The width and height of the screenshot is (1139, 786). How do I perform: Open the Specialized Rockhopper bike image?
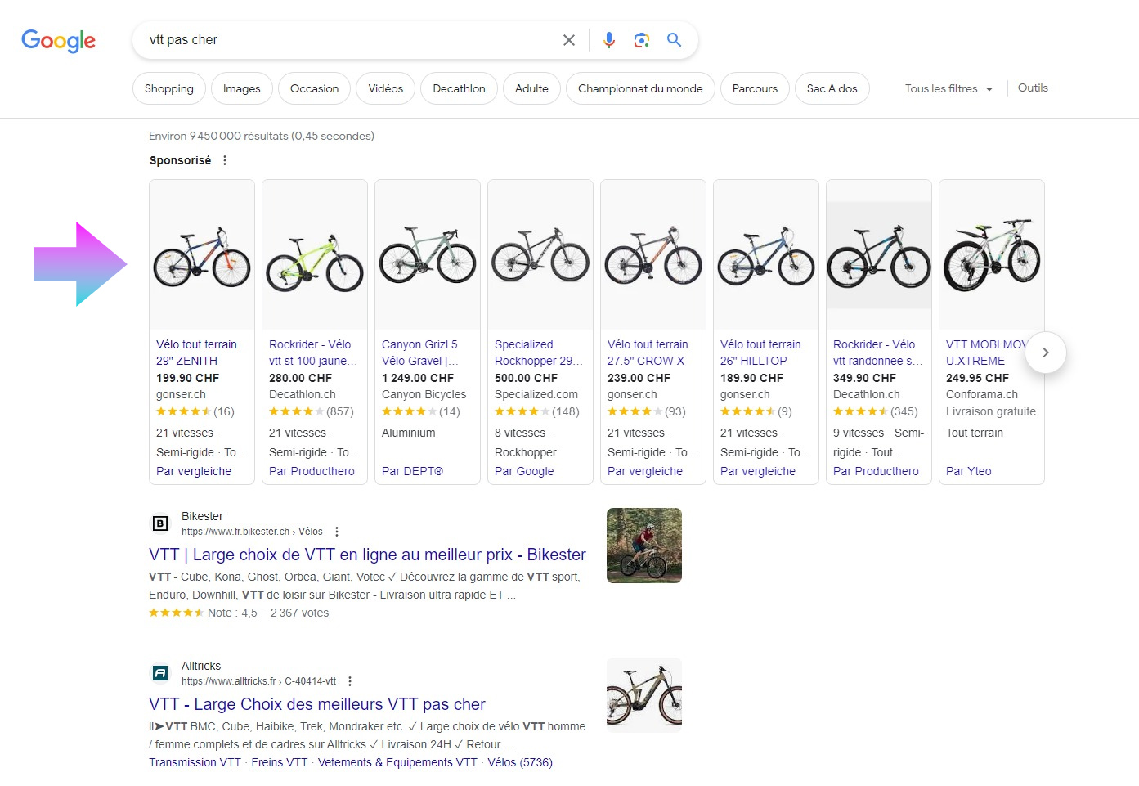tap(540, 255)
